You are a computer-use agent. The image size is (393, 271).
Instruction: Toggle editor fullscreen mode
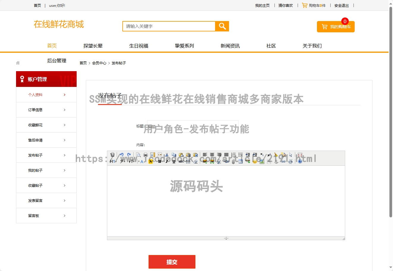tap(300, 155)
